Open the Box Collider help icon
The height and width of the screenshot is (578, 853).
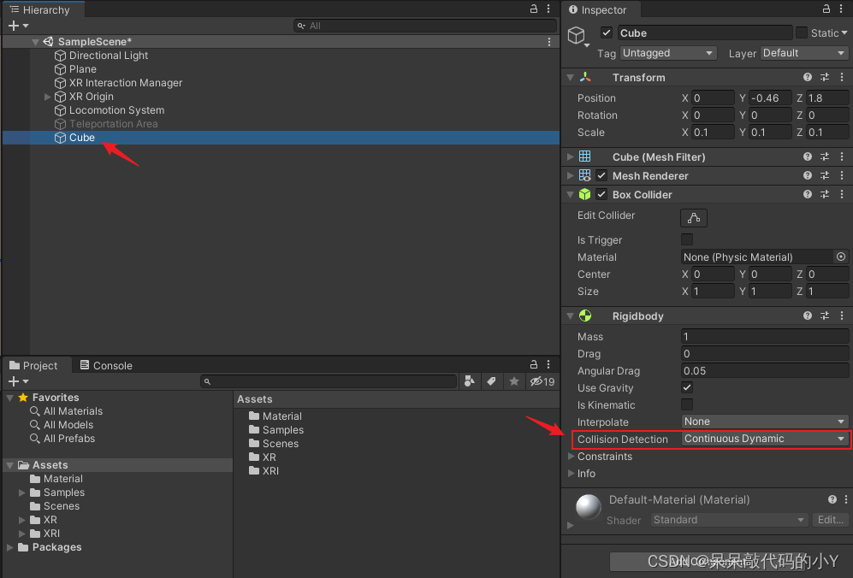(807, 195)
